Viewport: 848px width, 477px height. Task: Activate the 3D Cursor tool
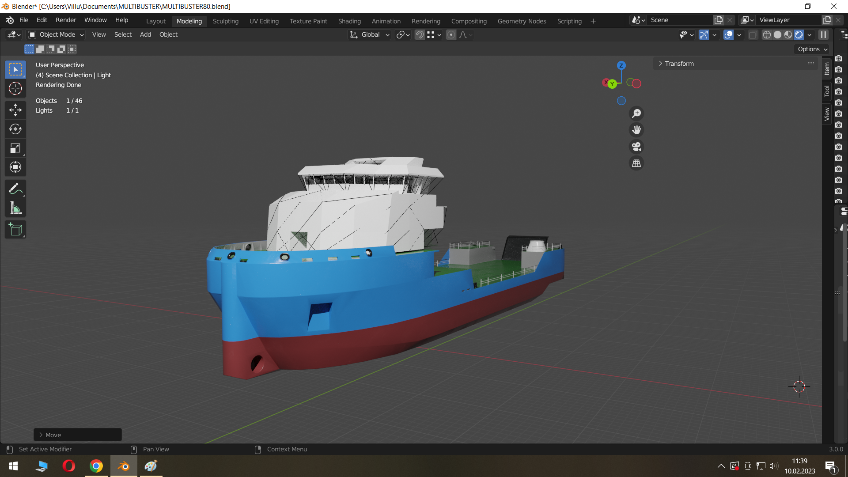click(15, 89)
